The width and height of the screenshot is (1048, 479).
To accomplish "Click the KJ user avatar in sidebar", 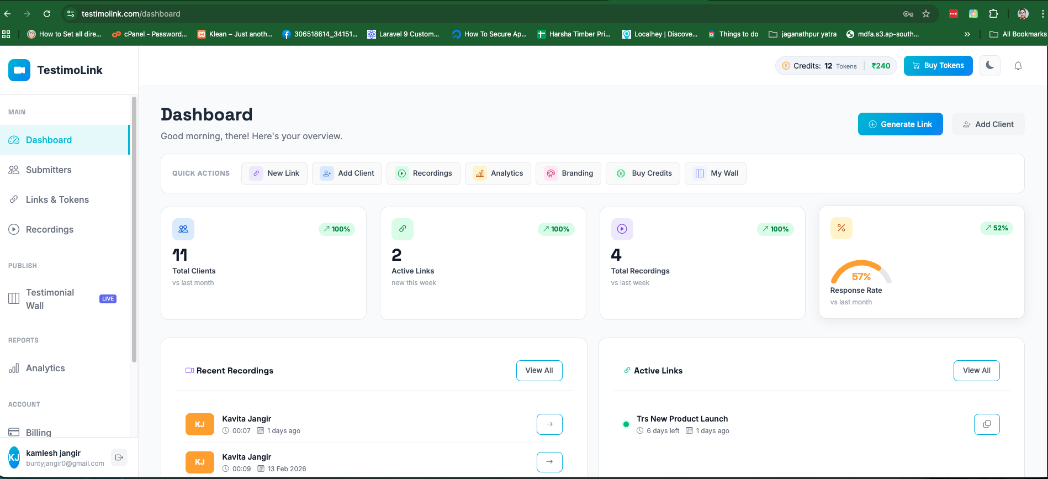I will click(14, 457).
